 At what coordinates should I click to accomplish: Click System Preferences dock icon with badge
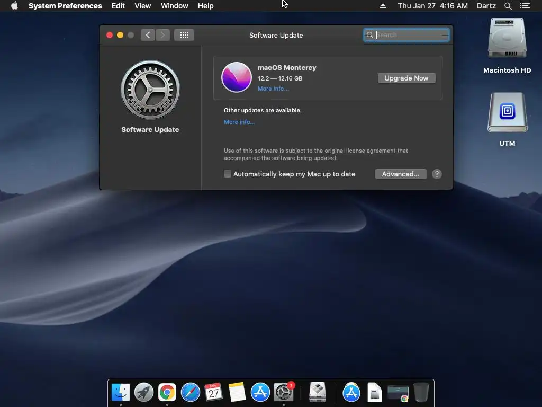[284, 393]
